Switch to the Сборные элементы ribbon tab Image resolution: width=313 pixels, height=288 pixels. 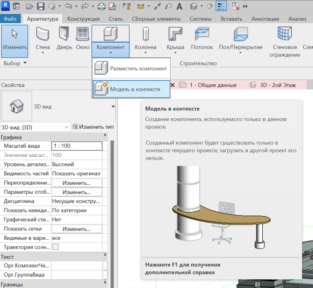point(156,19)
